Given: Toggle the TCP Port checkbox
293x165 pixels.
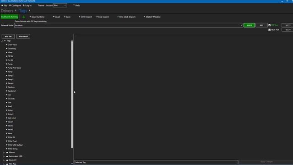Looking at the screenshot, I should 270,25.
